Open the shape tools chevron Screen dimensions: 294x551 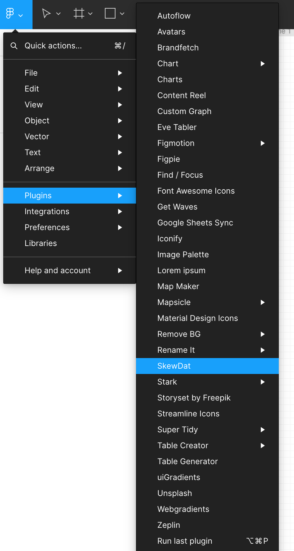coord(122,14)
